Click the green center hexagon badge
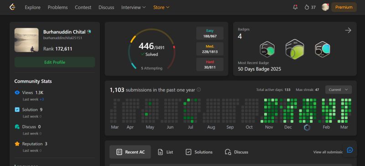The height and width of the screenshot is (166, 365). pyautogui.click(x=295, y=49)
